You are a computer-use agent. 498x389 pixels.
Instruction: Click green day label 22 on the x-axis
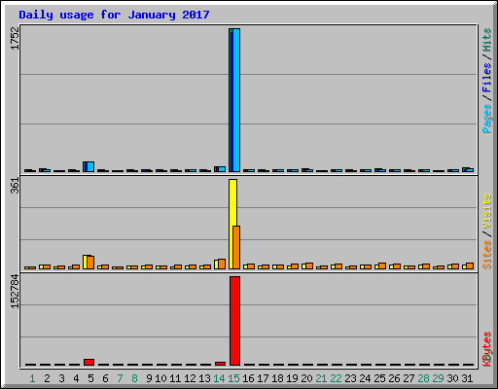click(336, 378)
